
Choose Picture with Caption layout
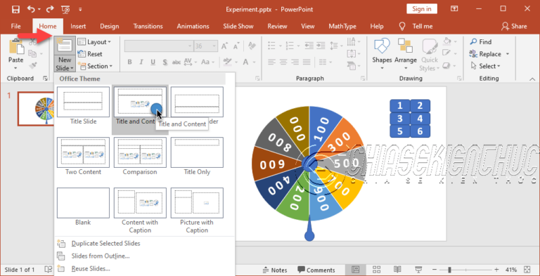(197, 211)
